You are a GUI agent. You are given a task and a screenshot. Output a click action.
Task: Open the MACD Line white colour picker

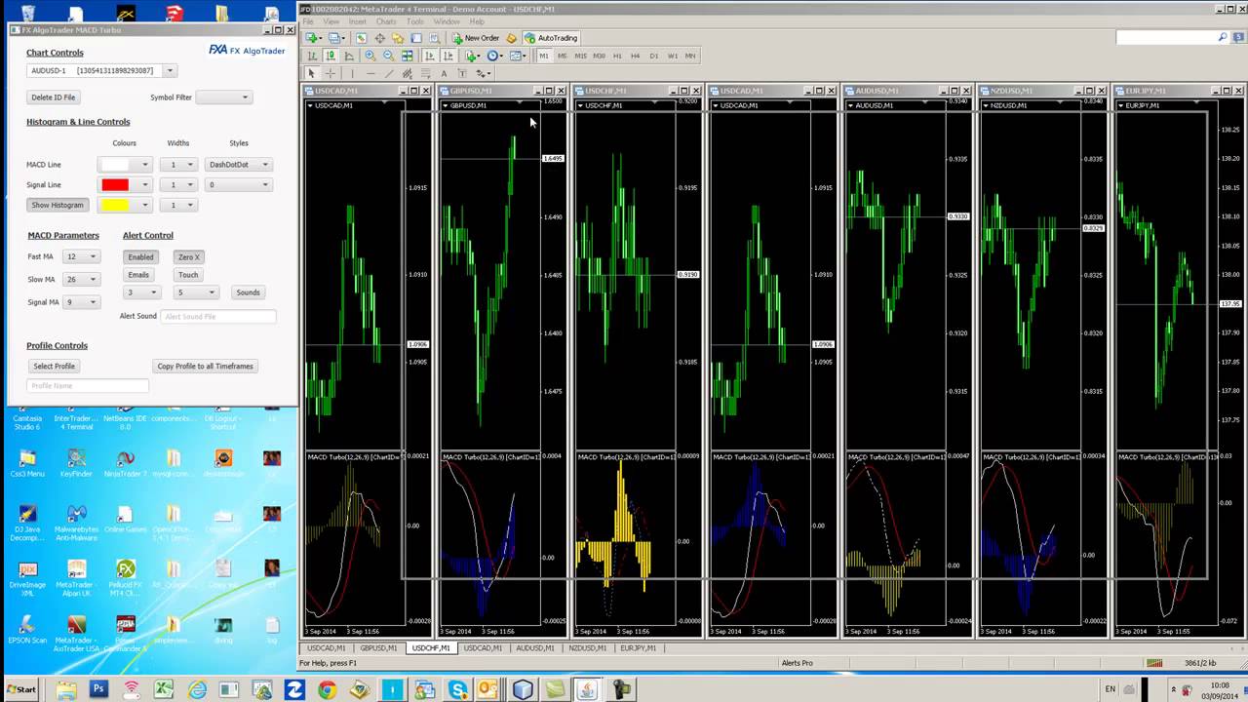(126, 165)
